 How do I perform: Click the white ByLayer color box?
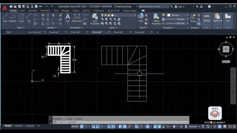[x=169, y=15]
